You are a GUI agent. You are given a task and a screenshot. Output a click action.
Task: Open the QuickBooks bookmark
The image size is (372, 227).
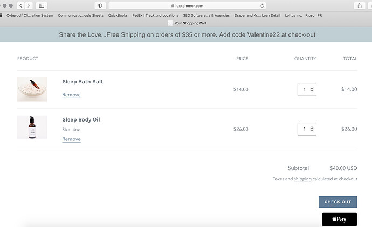(118, 15)
